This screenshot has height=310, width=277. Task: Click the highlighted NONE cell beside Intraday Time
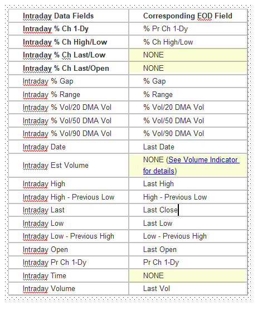188,275
